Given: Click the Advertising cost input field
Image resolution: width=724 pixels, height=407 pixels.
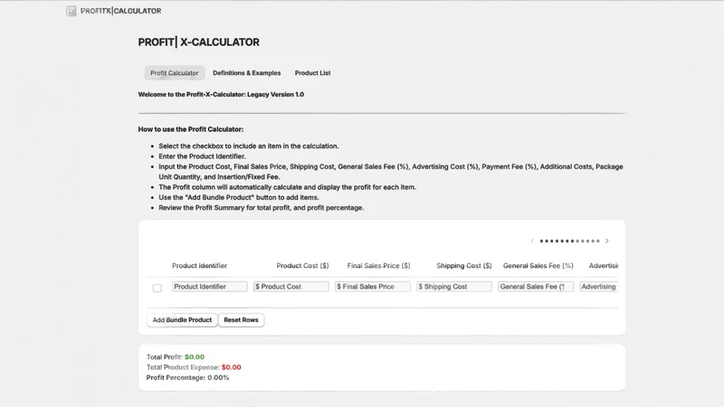Looking at the screenshot, I should 599,287.
